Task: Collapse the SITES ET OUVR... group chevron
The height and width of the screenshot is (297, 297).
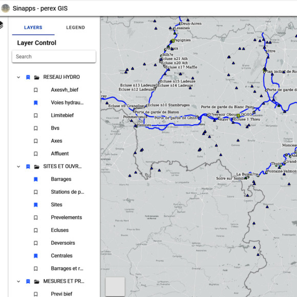Action: click(18, 167)
